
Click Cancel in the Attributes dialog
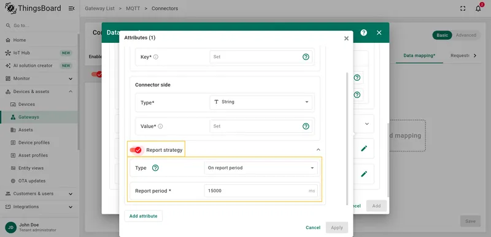tap(313, 228)
